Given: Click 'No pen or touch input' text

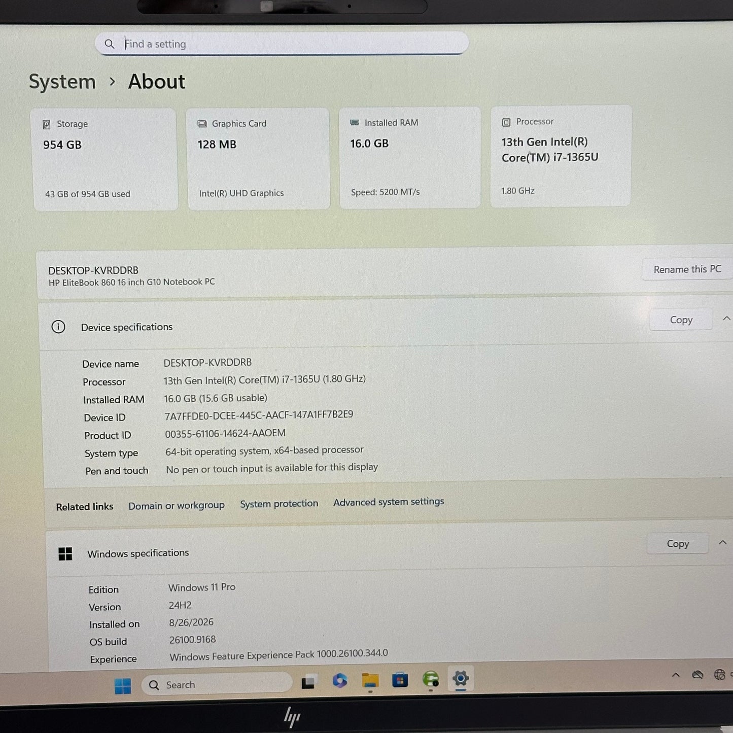Looking at the screenshot, I should click(x=272, y=468).
